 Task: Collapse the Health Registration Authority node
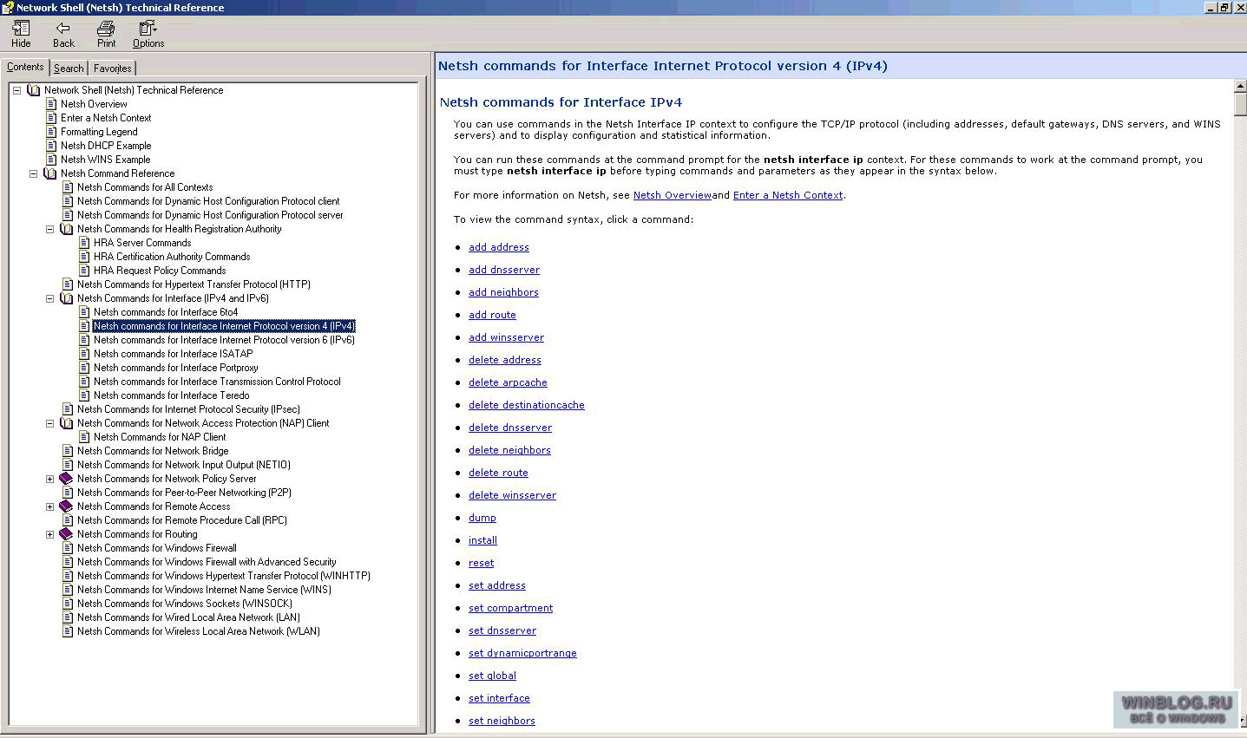[49, 229]
